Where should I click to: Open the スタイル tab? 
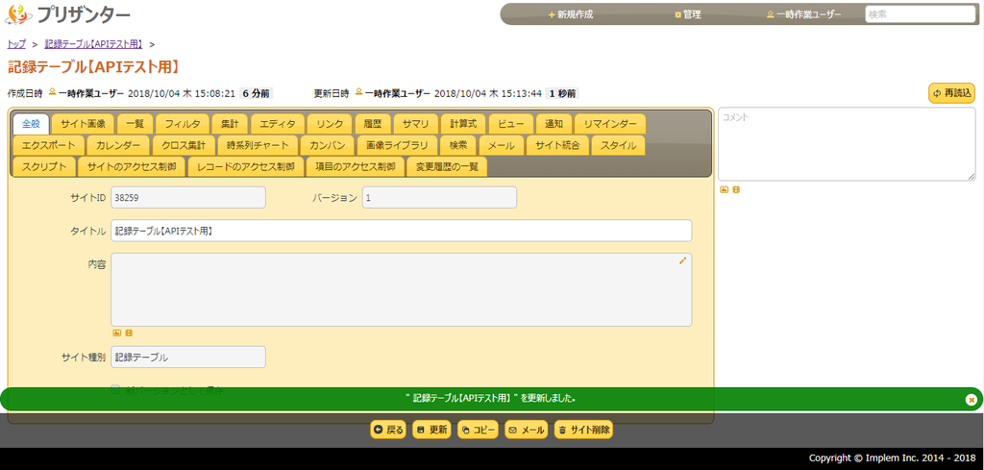[x=618, y=145]
